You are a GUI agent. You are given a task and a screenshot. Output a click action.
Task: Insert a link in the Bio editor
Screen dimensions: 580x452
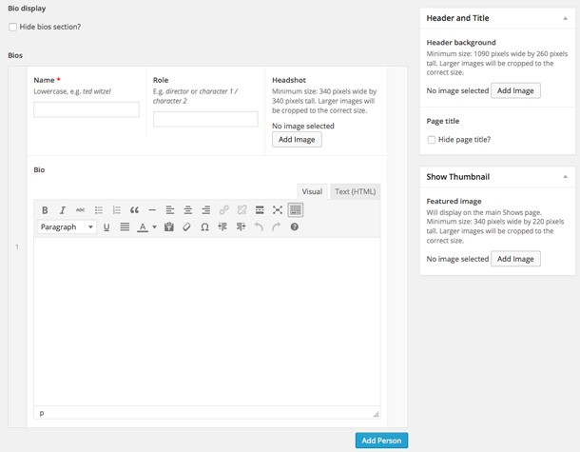click(223, 210)
